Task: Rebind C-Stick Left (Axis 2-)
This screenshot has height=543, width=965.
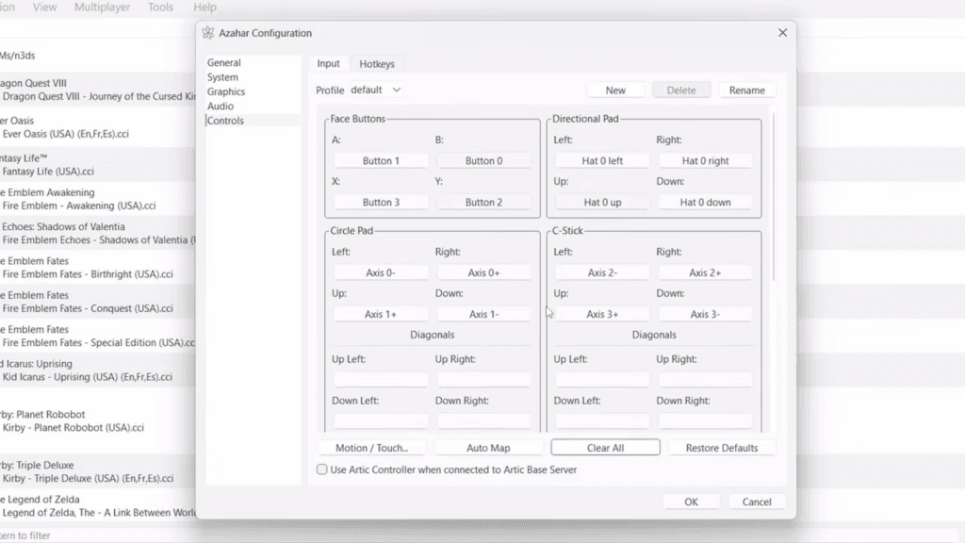Action: [602, 272]
